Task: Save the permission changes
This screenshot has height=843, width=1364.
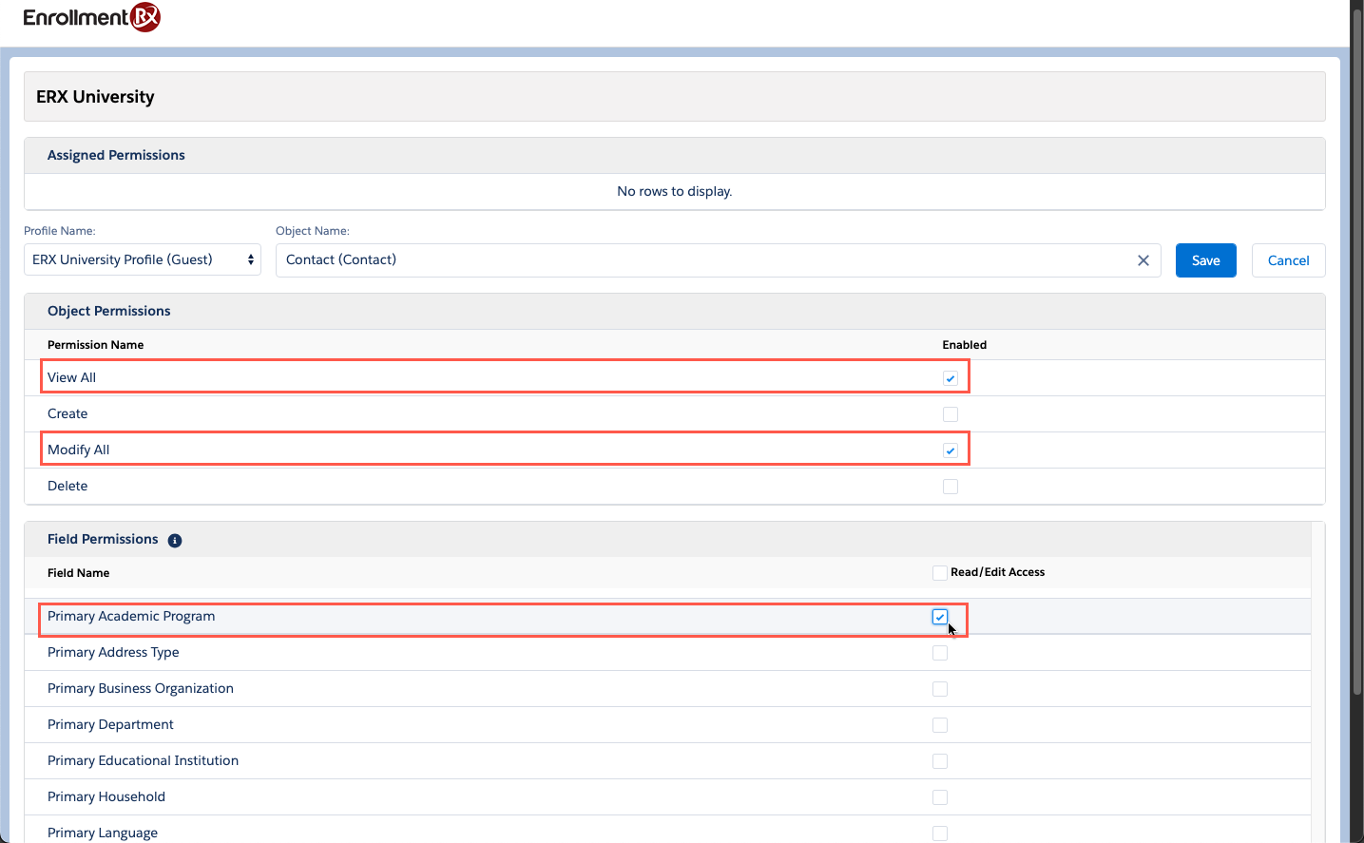Action: point(1205,260)
